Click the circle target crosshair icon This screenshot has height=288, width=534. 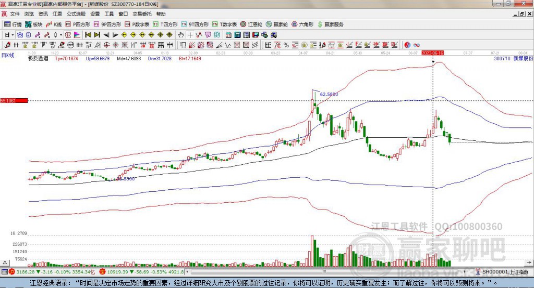(x=106, y=45)
